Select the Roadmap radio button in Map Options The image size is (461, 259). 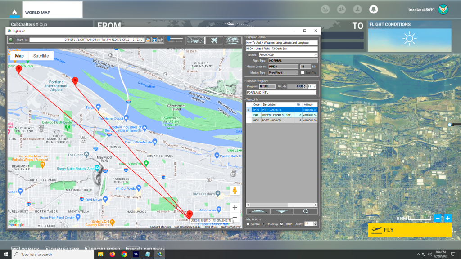pyautogui.click(x=264, y=224)
